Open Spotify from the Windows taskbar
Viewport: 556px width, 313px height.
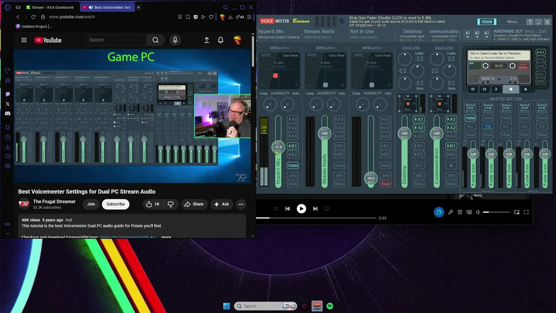point(330,306)
